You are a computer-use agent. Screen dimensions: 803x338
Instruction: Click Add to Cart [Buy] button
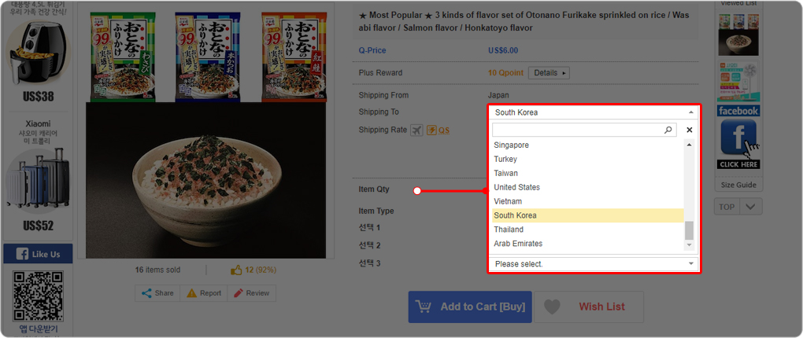point(470,307)
